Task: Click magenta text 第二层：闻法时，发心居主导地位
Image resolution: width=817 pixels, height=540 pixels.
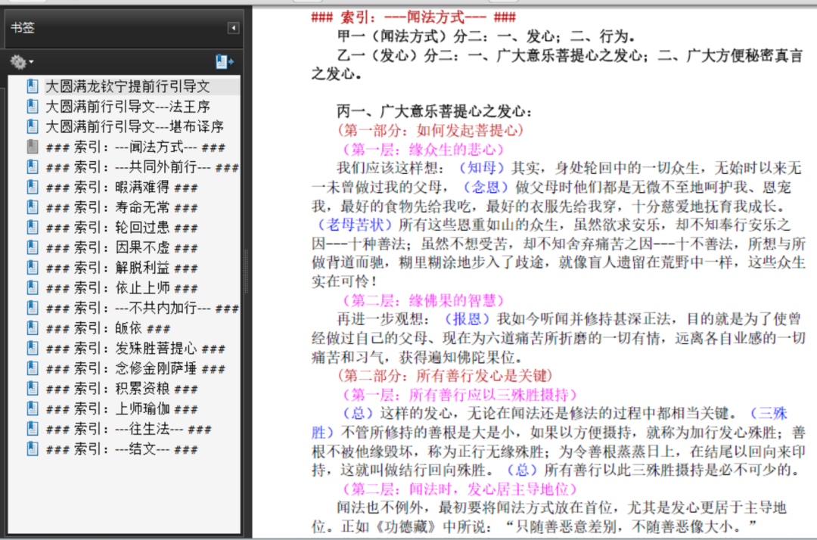Action: (460, 489)
